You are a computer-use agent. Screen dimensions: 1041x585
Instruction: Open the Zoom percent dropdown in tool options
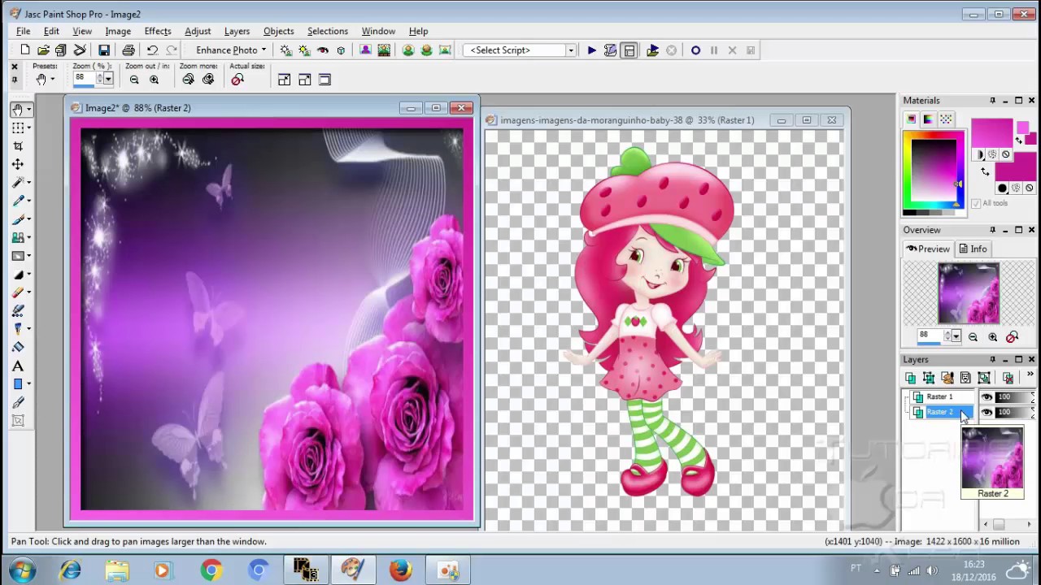(x=108, y=79)
